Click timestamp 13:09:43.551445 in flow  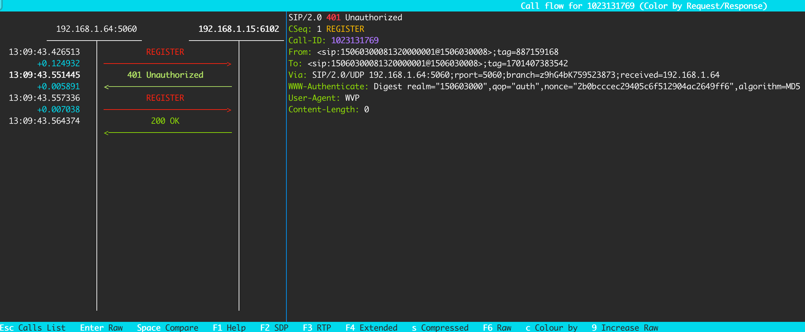[x=44, y=75]
